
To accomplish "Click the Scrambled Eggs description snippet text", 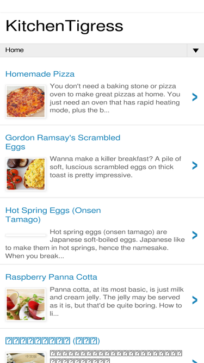I will [x=115, y=167].
